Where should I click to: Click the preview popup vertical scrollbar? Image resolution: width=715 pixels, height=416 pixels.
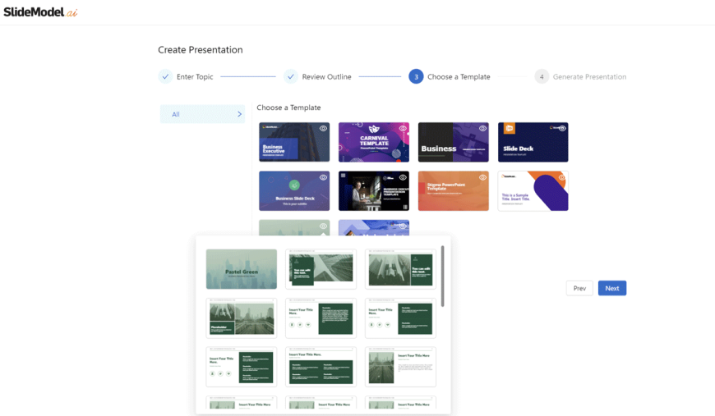pos(443,275)
